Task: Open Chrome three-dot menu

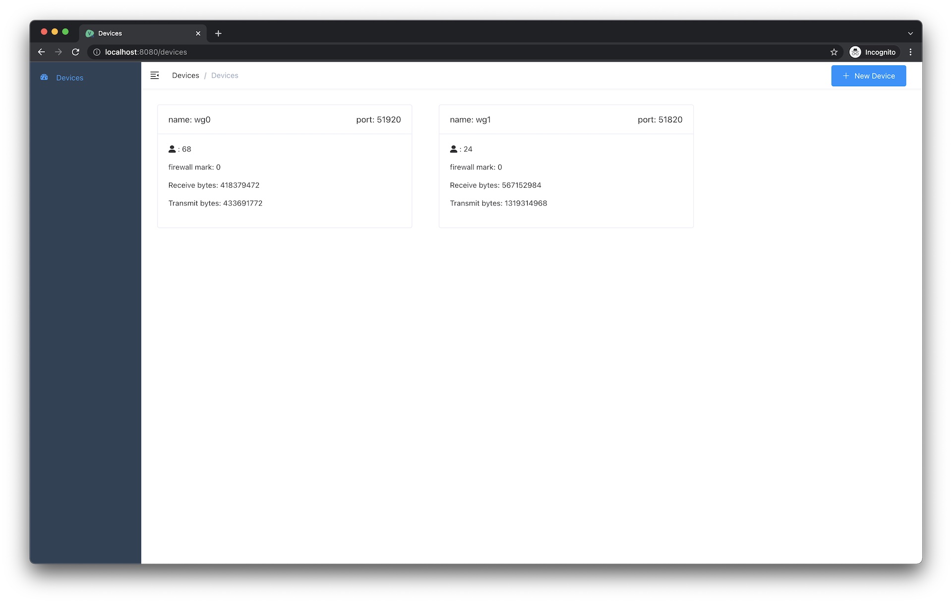Action: click(910, 52)
